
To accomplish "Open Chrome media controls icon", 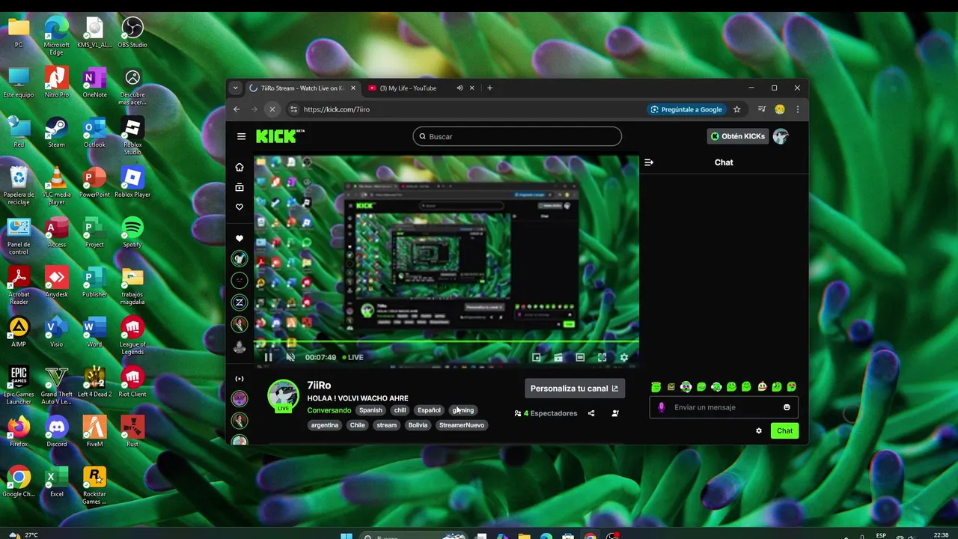I will 762,109.
